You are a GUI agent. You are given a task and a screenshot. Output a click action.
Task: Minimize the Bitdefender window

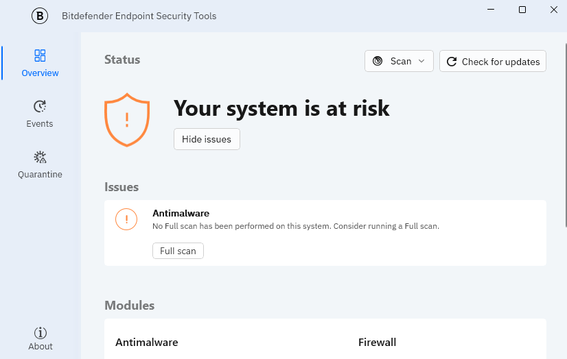[x=491, y=10]
